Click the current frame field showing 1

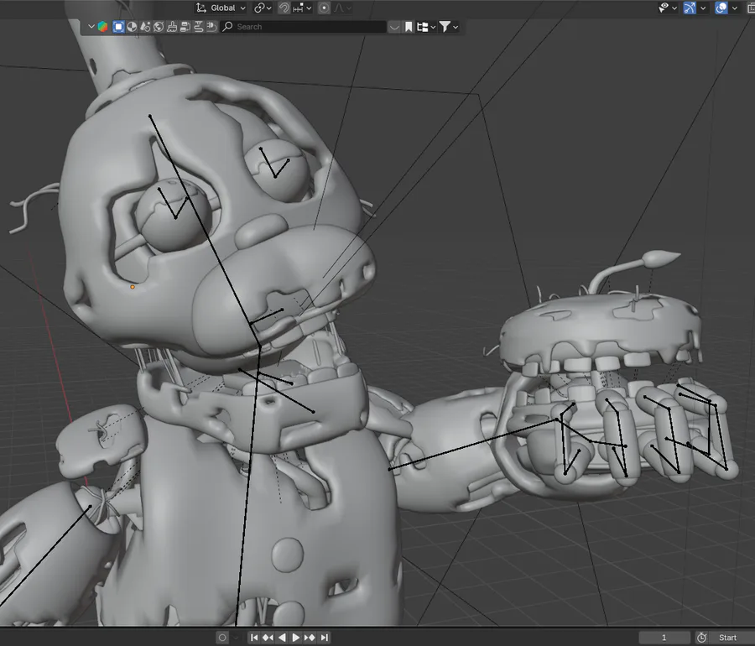tap(664, 638)
